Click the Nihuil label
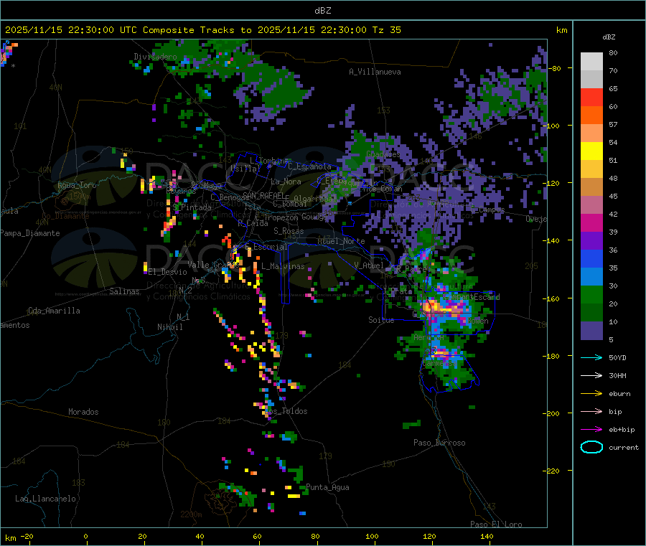The height and width of the screenshot is (546, 646). [170, 327]
